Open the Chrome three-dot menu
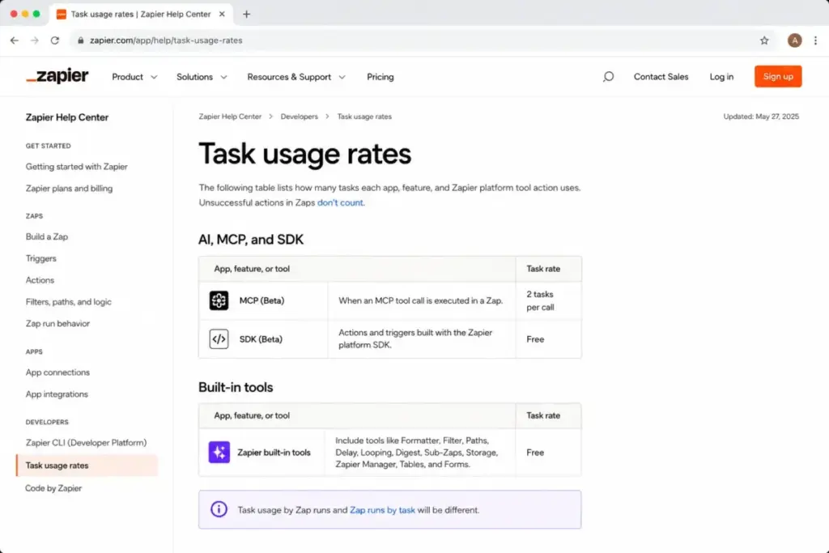The width and height of the screenshot is (829, 553). 815,40
